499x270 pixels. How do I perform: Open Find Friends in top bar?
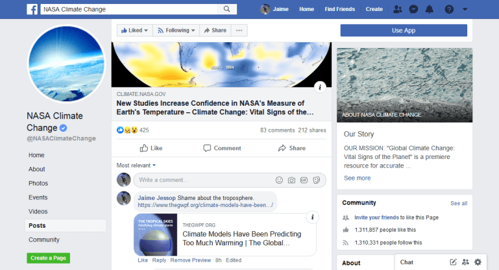[x=339, y=9]
